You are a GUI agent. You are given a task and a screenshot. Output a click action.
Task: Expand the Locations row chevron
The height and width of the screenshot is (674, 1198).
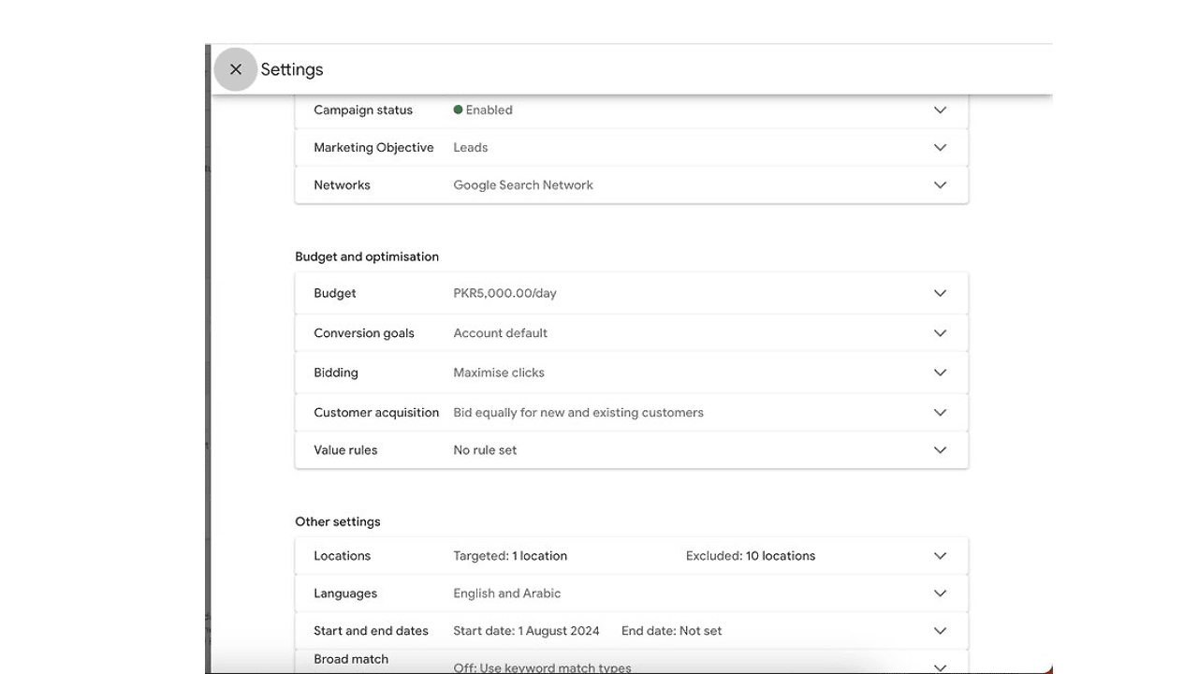940,555
